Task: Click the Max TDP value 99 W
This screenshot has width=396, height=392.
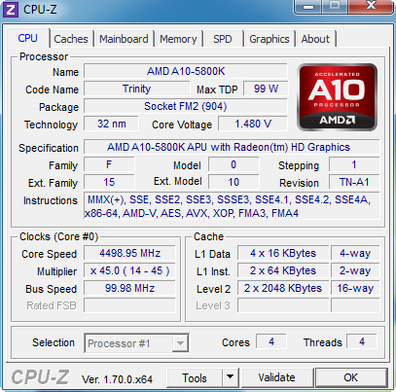Action: click(266, 89)
